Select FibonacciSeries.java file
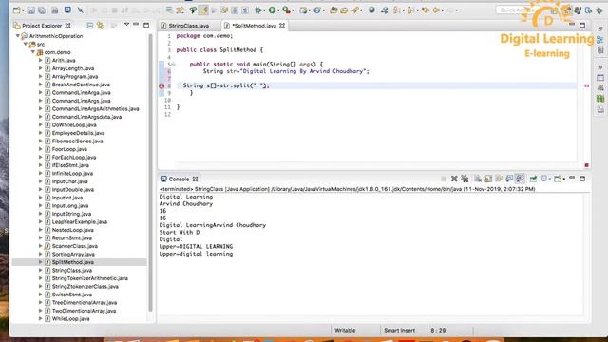 (77, 142)
